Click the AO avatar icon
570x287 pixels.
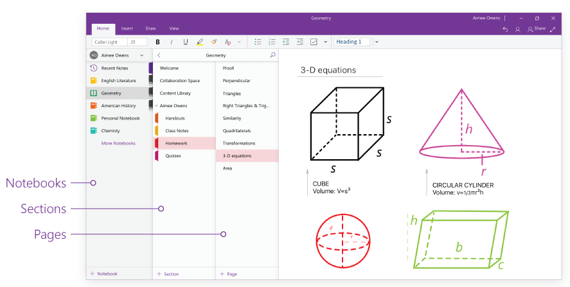tap(94, 56)
